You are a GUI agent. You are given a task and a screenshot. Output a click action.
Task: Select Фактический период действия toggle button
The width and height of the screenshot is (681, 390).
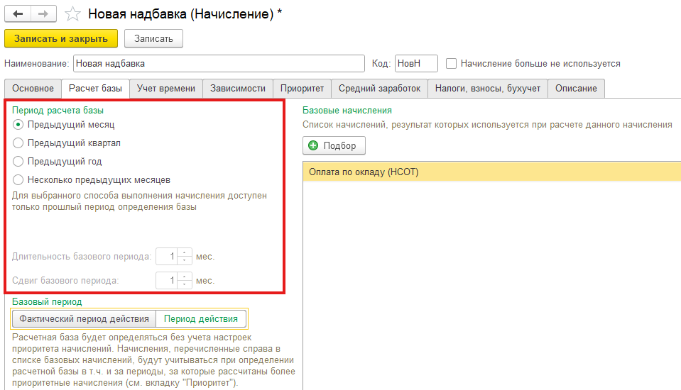pos(84,319)
